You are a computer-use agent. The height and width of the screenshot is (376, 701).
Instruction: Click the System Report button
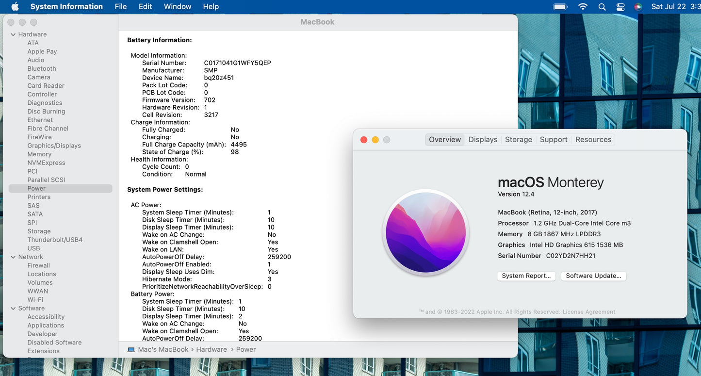(x=526, y=276)
